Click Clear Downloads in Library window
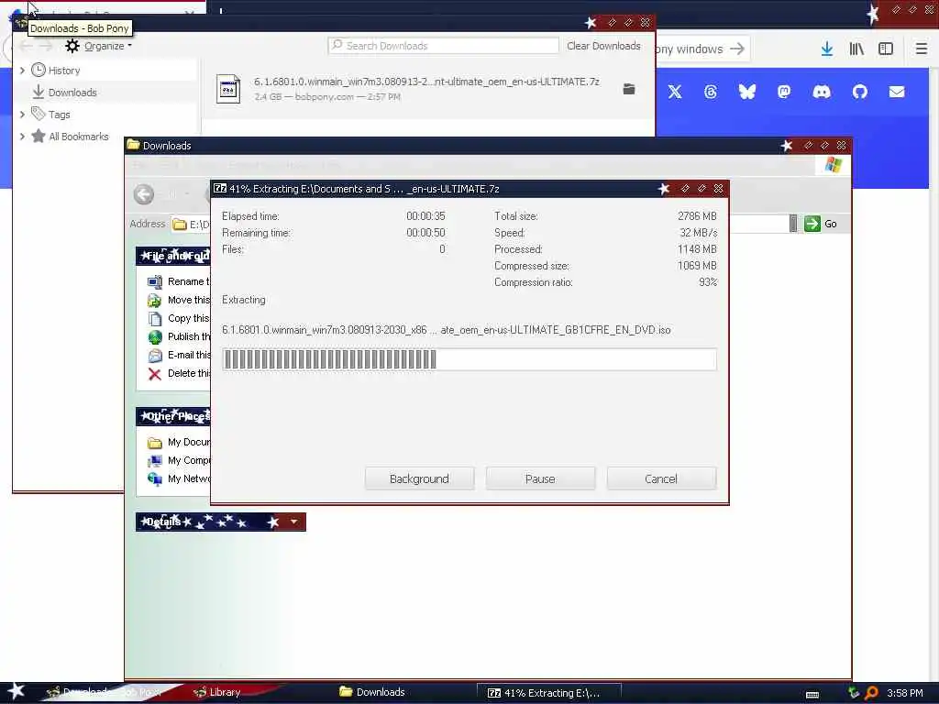Screen dimensions: 939x704 pyautogui.click(x=603, y=46)
